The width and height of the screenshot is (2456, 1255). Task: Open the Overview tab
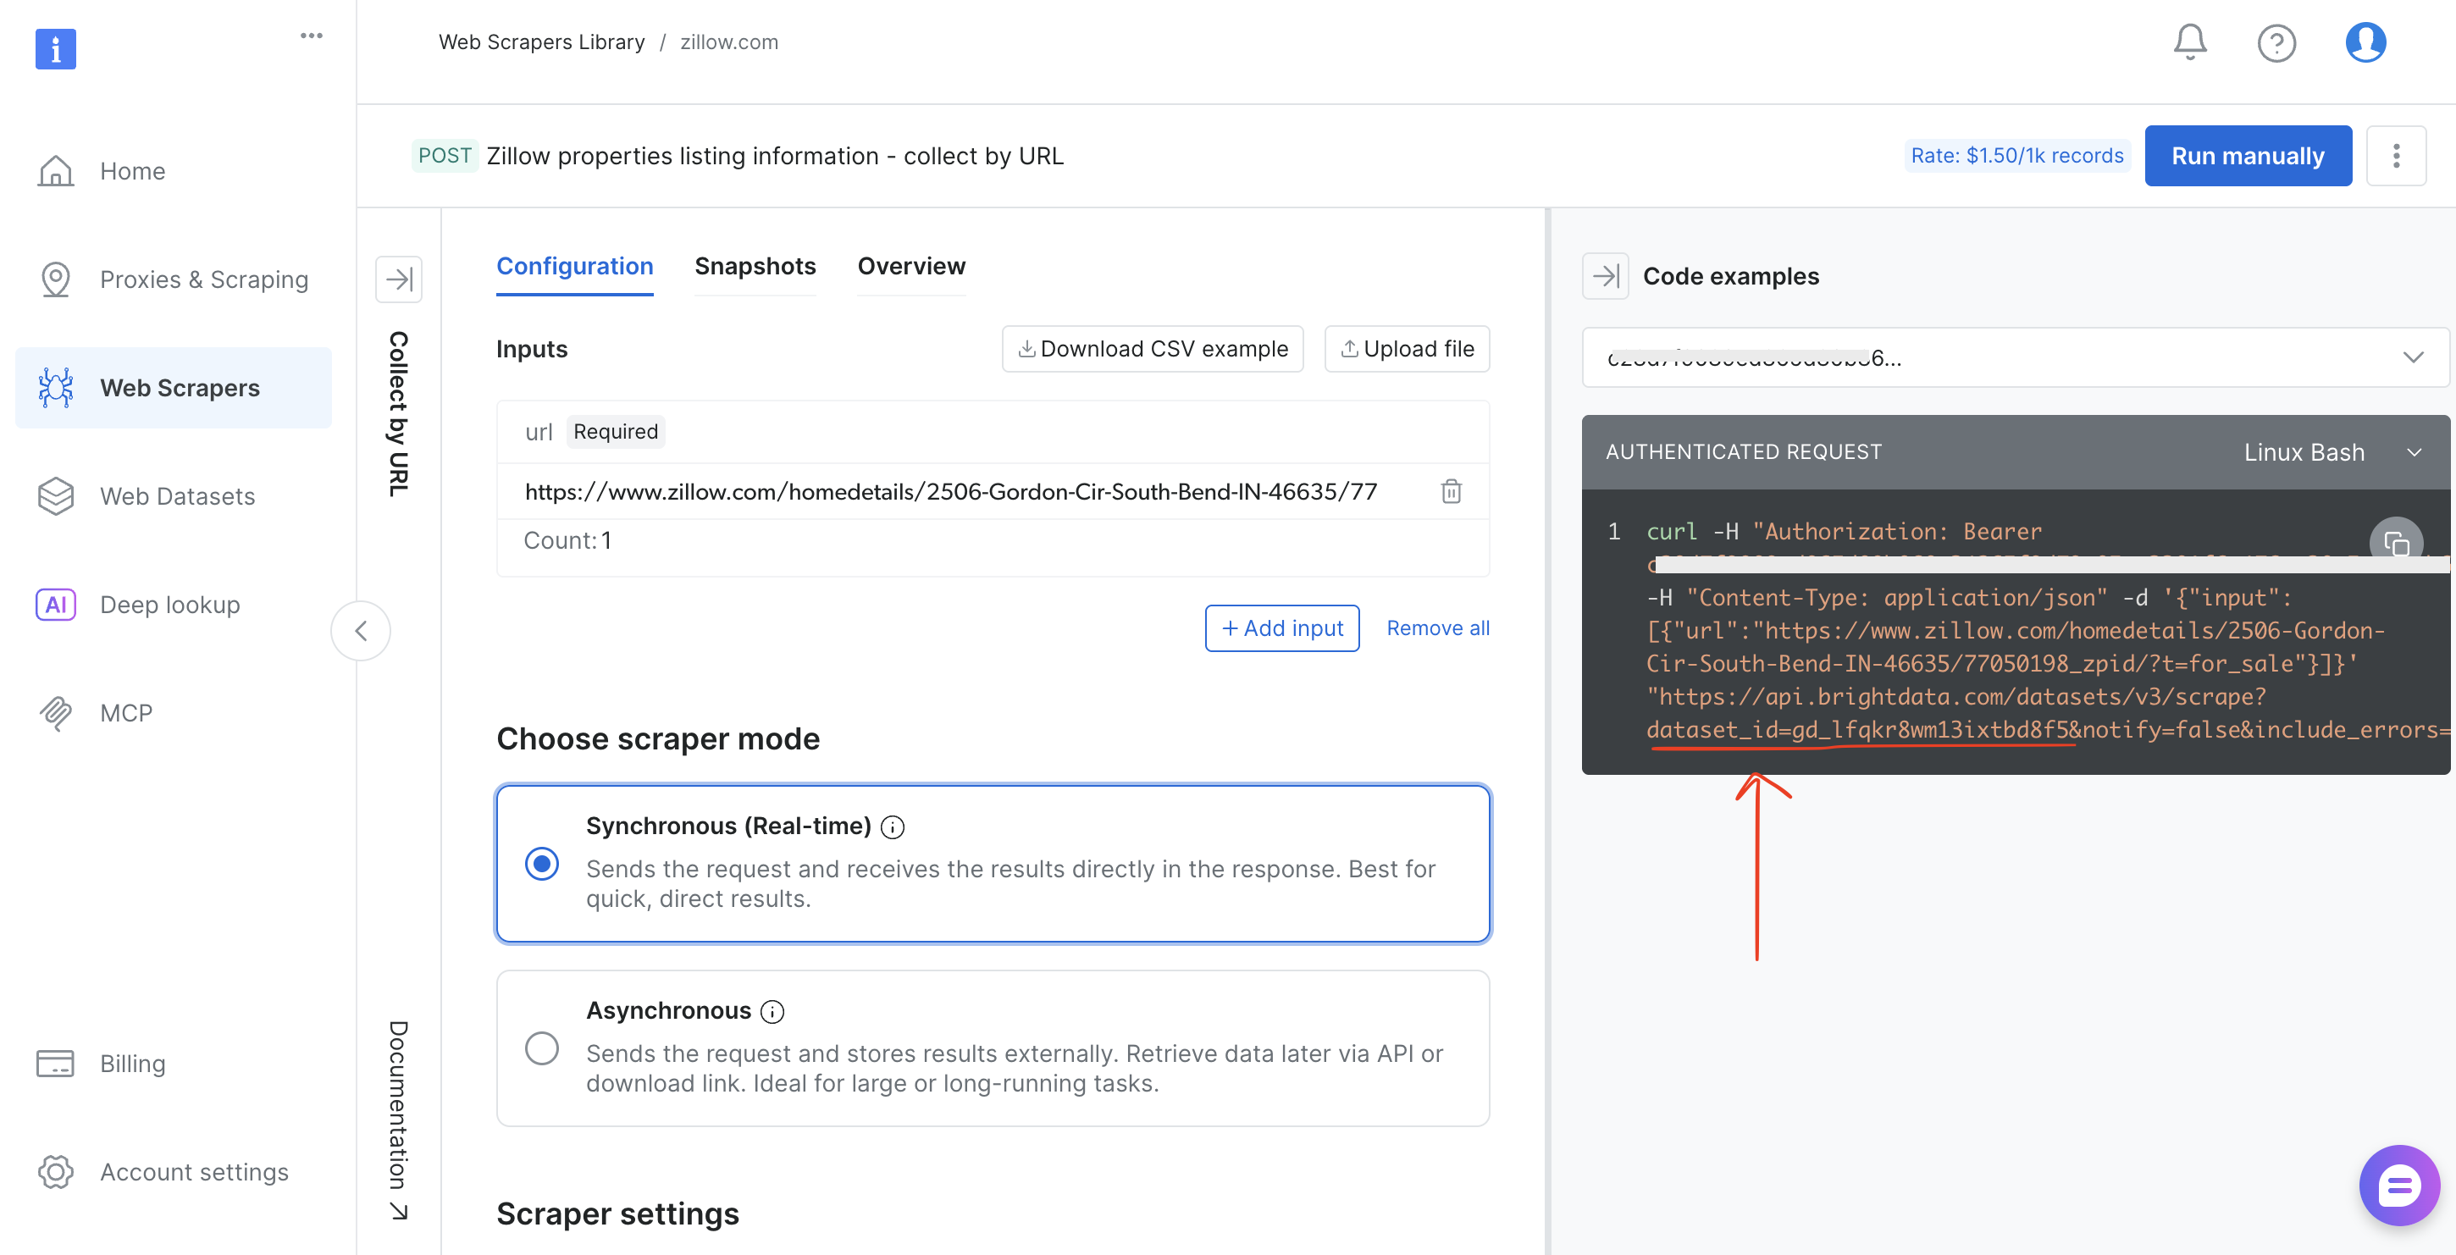(910, 266)
